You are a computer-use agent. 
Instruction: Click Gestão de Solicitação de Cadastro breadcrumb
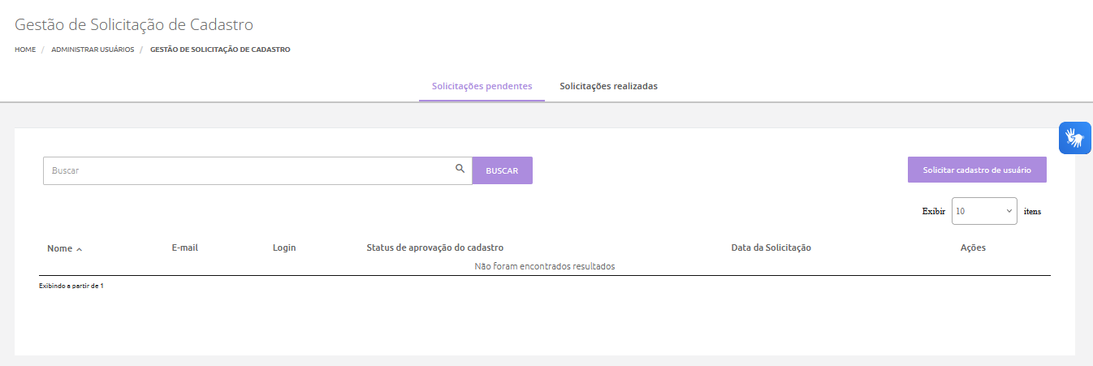(x=220, y=50)
